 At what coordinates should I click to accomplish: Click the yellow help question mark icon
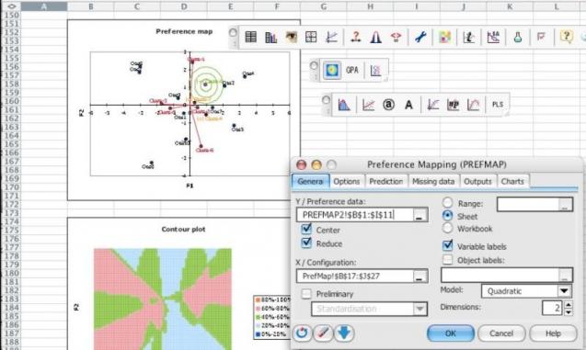[567, 37]
